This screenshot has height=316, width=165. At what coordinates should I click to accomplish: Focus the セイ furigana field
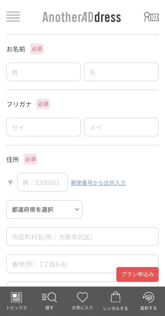44,127
